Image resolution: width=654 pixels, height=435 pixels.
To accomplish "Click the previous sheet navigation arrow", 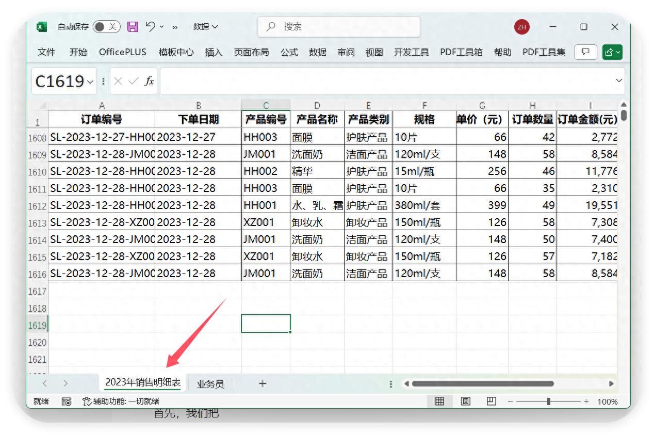I will coord(45,383).
